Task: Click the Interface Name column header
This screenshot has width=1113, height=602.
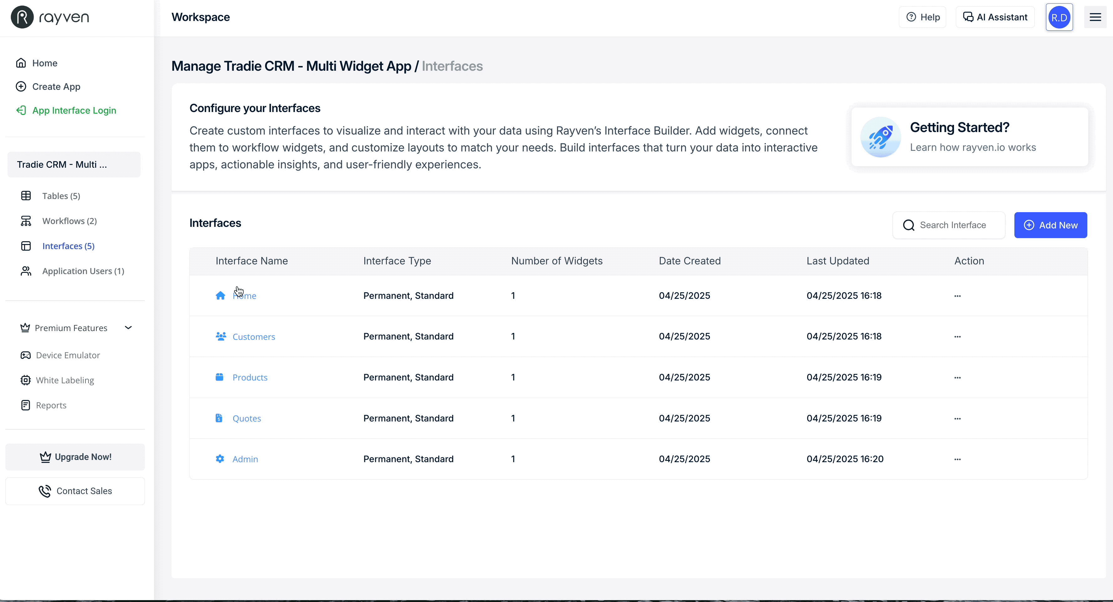Action: tap(251, 261)
